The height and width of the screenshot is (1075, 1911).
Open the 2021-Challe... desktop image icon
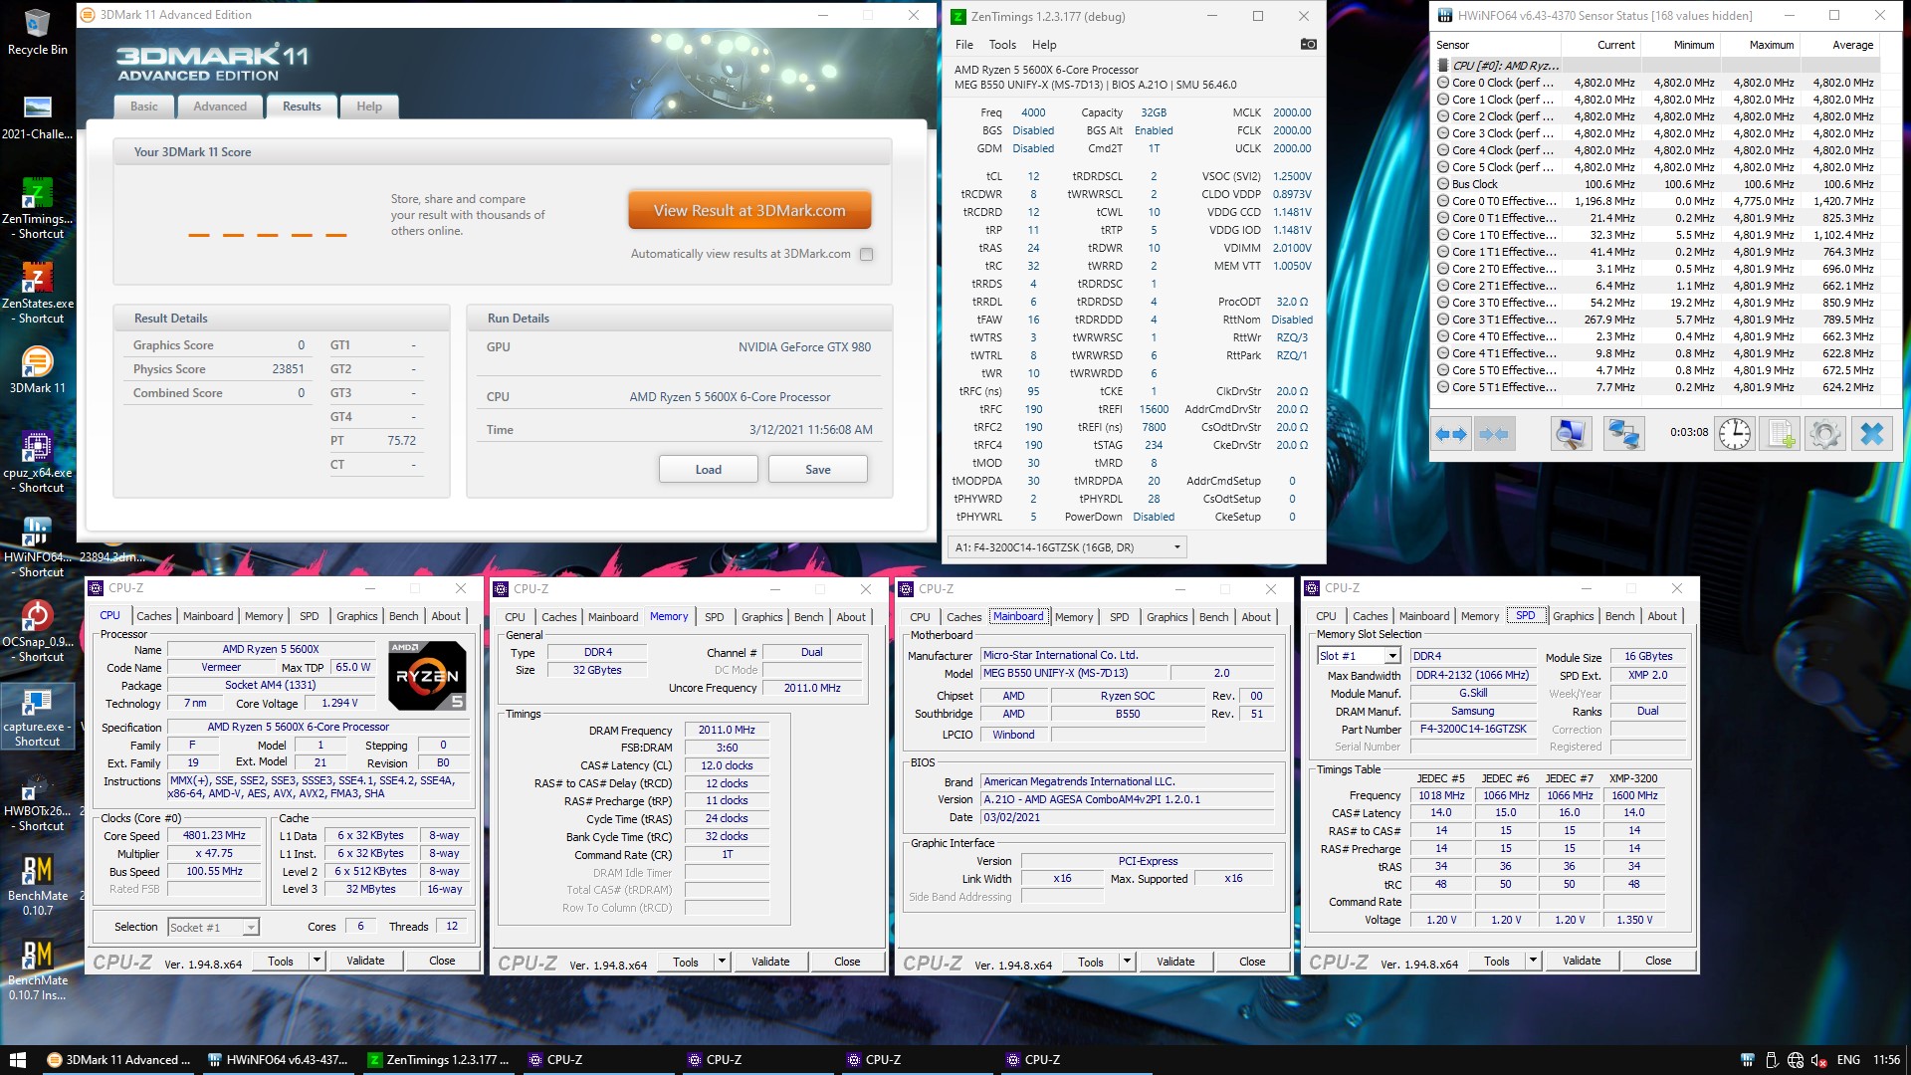point(37,116)
